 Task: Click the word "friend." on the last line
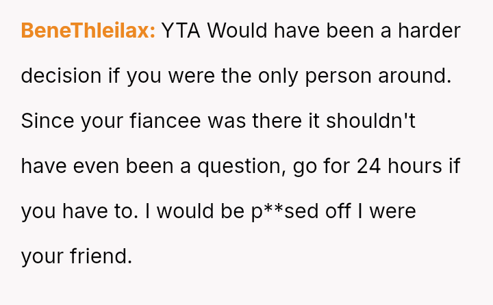100,256
